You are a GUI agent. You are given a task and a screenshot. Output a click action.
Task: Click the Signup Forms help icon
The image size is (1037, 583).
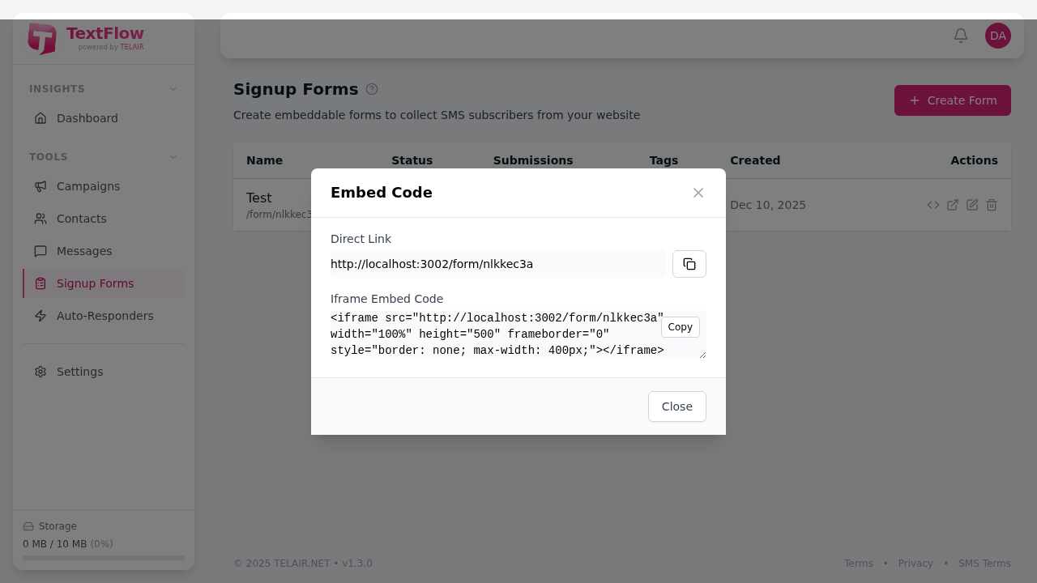click(x=372, y=89)
